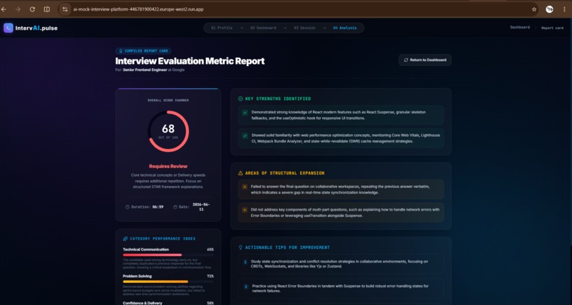Image resolution: width=572 pixels, height=305 pixels.
Task: Click the browser address bar URL
Action: click(138, 9)
